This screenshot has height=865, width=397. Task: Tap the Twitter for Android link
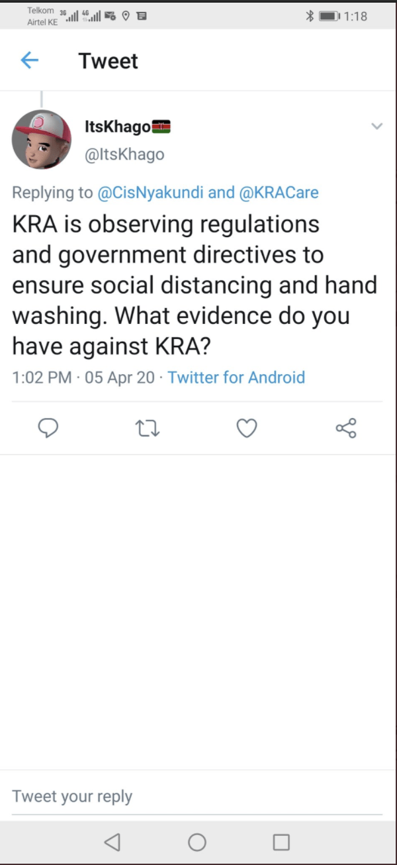pyautogui.click(x=236, y=378)
